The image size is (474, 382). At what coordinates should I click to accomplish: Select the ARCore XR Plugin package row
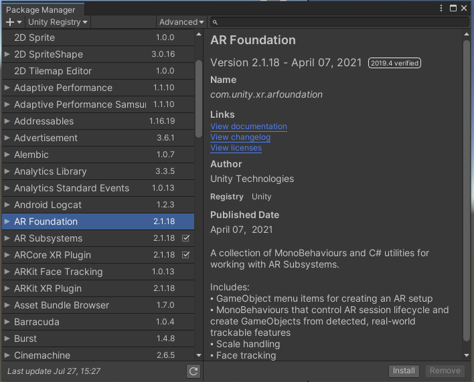tap(98, 255)
